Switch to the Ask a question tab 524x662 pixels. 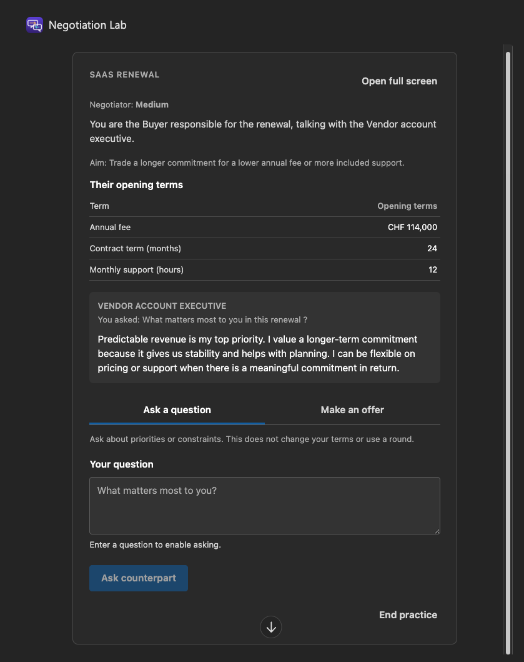177,410
